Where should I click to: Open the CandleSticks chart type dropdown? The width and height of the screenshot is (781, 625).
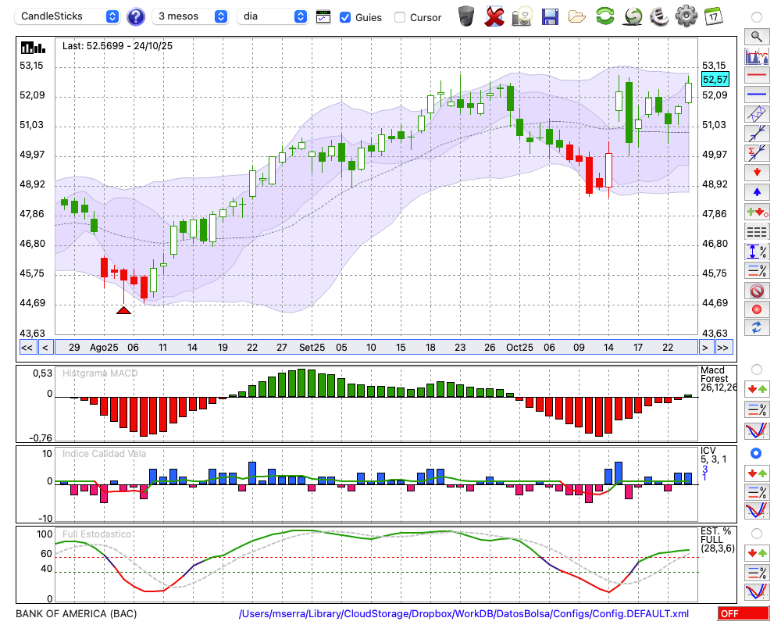point(70,16)
